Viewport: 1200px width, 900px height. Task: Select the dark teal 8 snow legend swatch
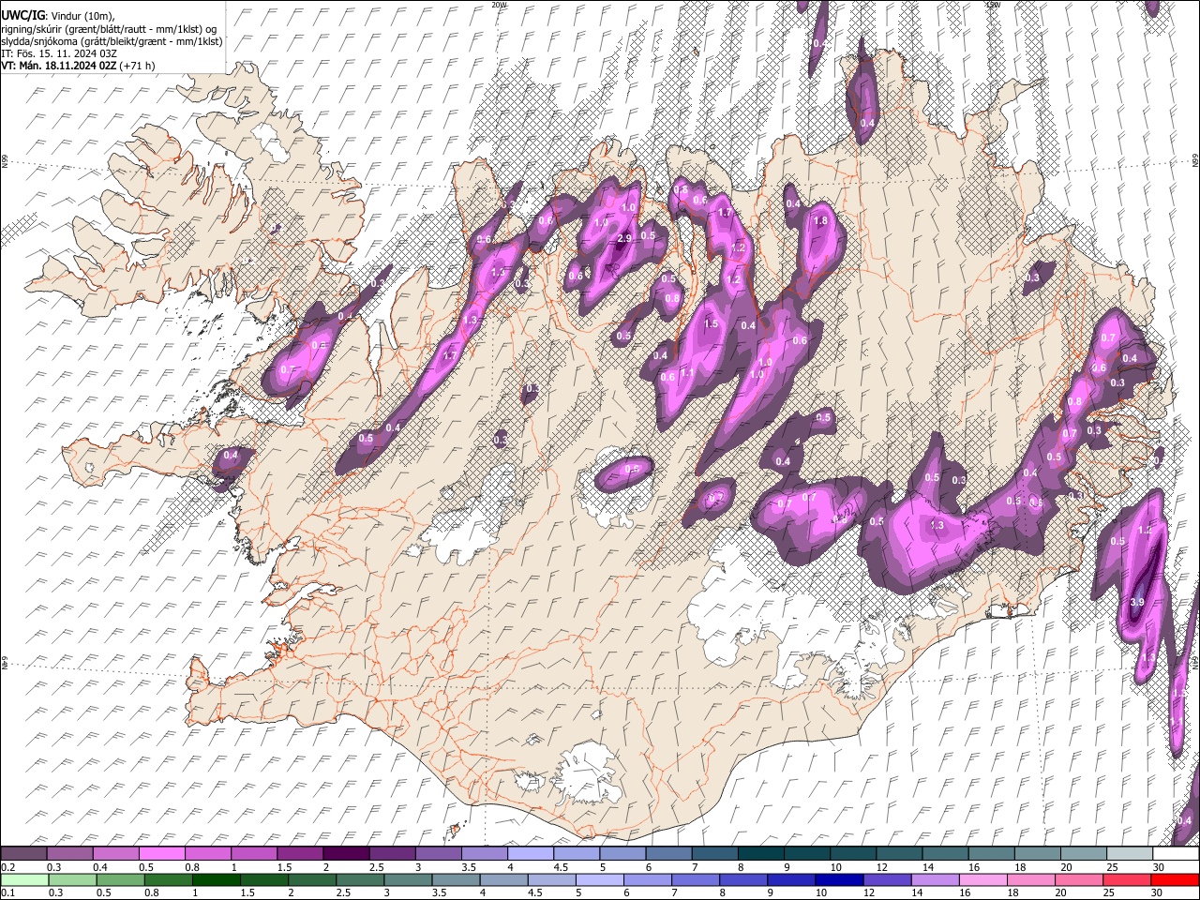click(x=760, y=854)
